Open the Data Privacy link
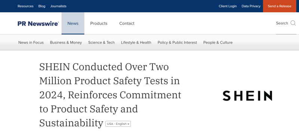This screenshot has height=139, width=299. tap(251, 6)
